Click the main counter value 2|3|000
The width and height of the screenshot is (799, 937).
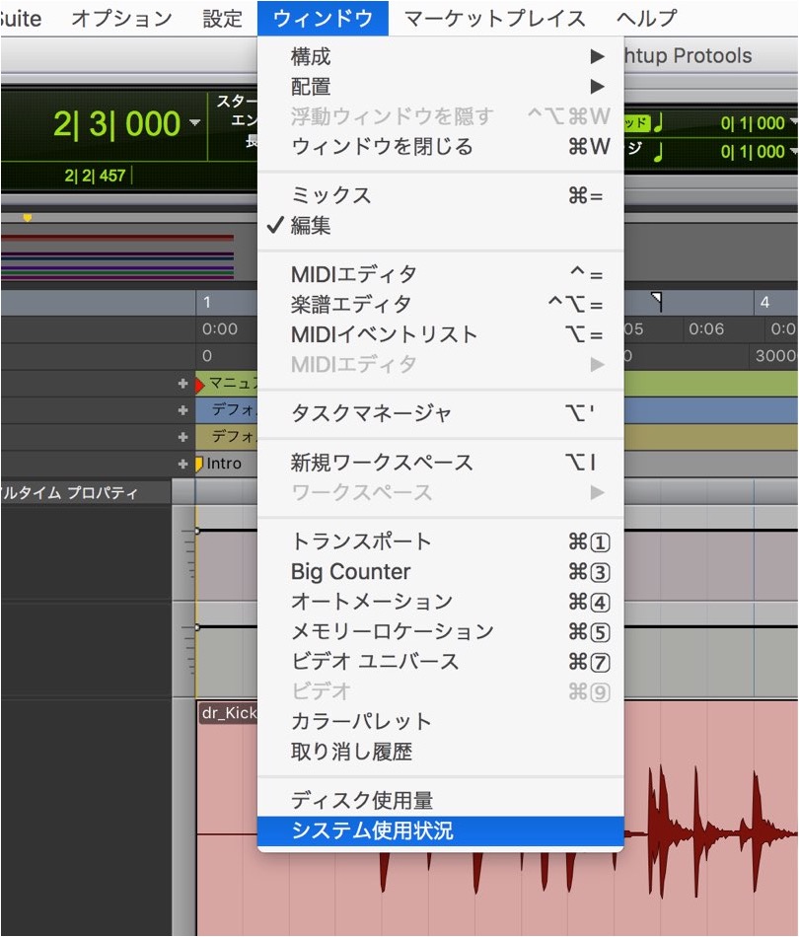tap(117, 123)
